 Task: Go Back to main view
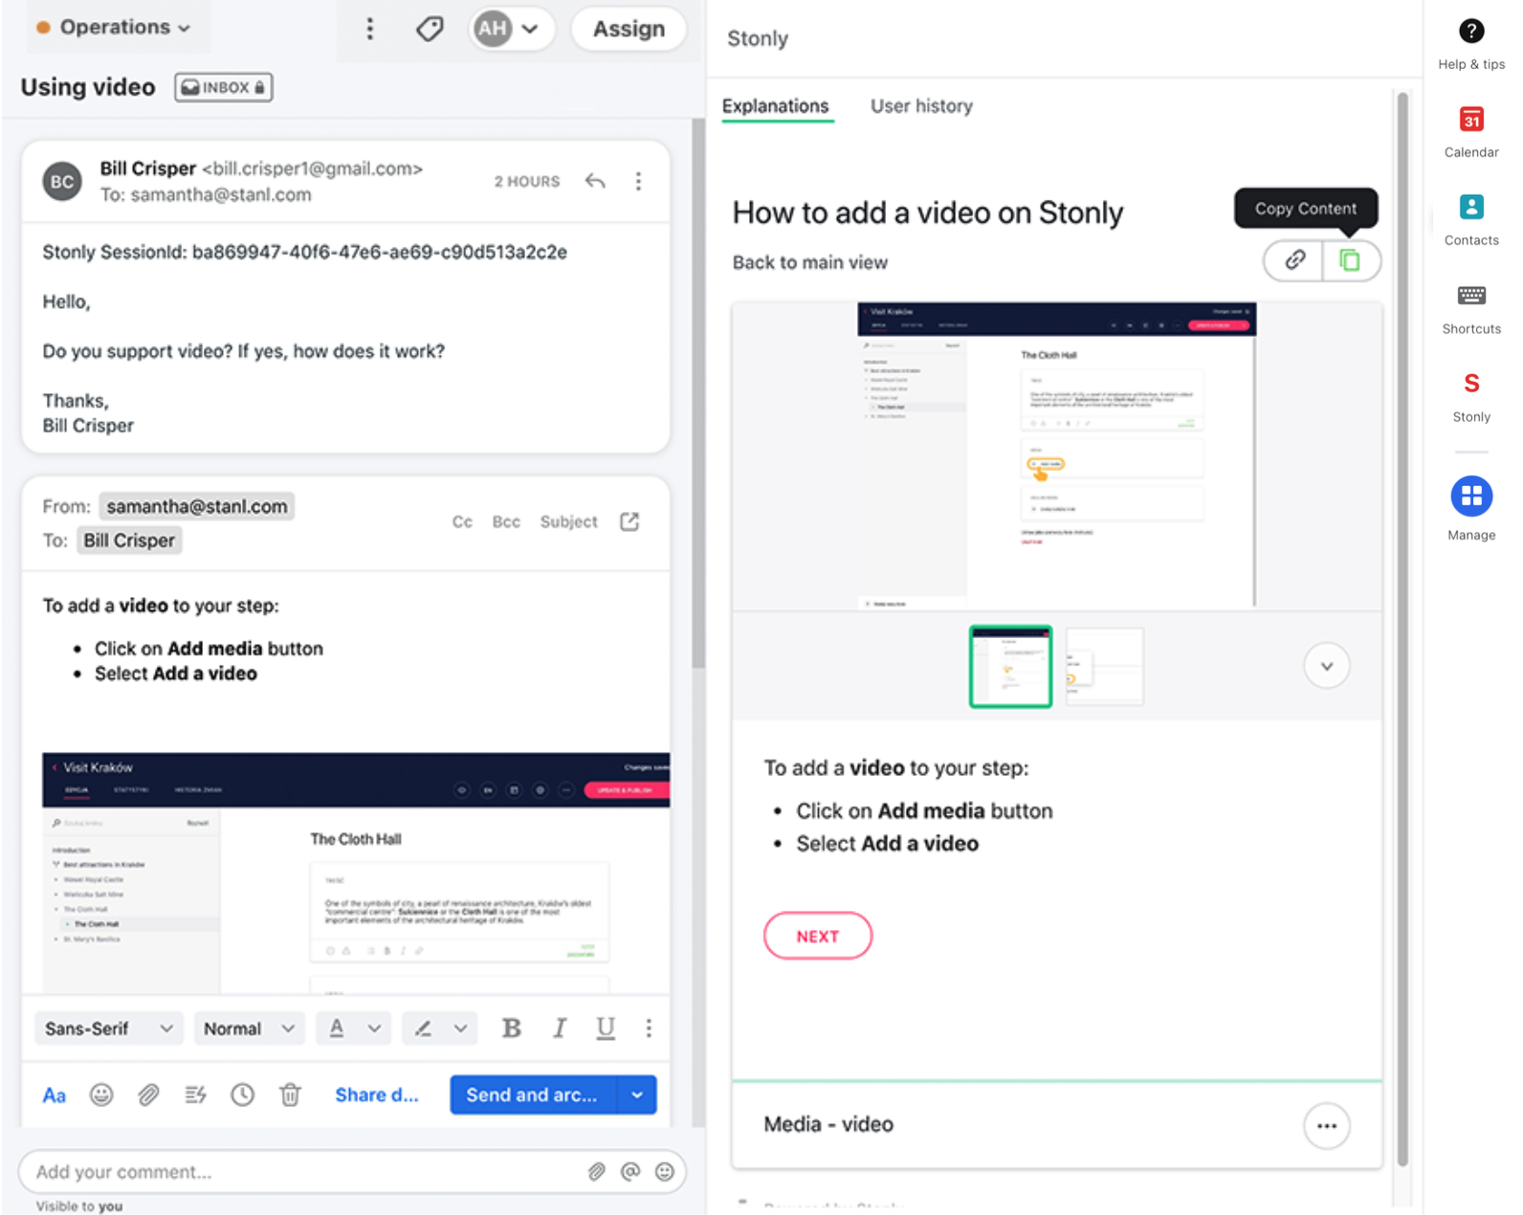810,262
